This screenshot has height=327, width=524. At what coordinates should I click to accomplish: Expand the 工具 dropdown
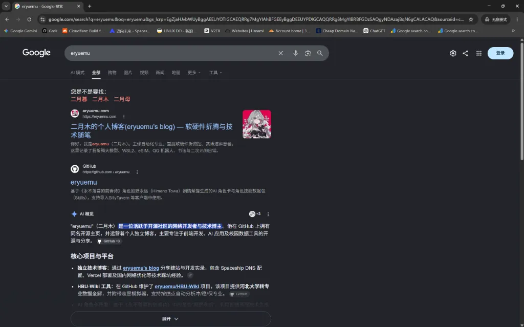[215, 73]
